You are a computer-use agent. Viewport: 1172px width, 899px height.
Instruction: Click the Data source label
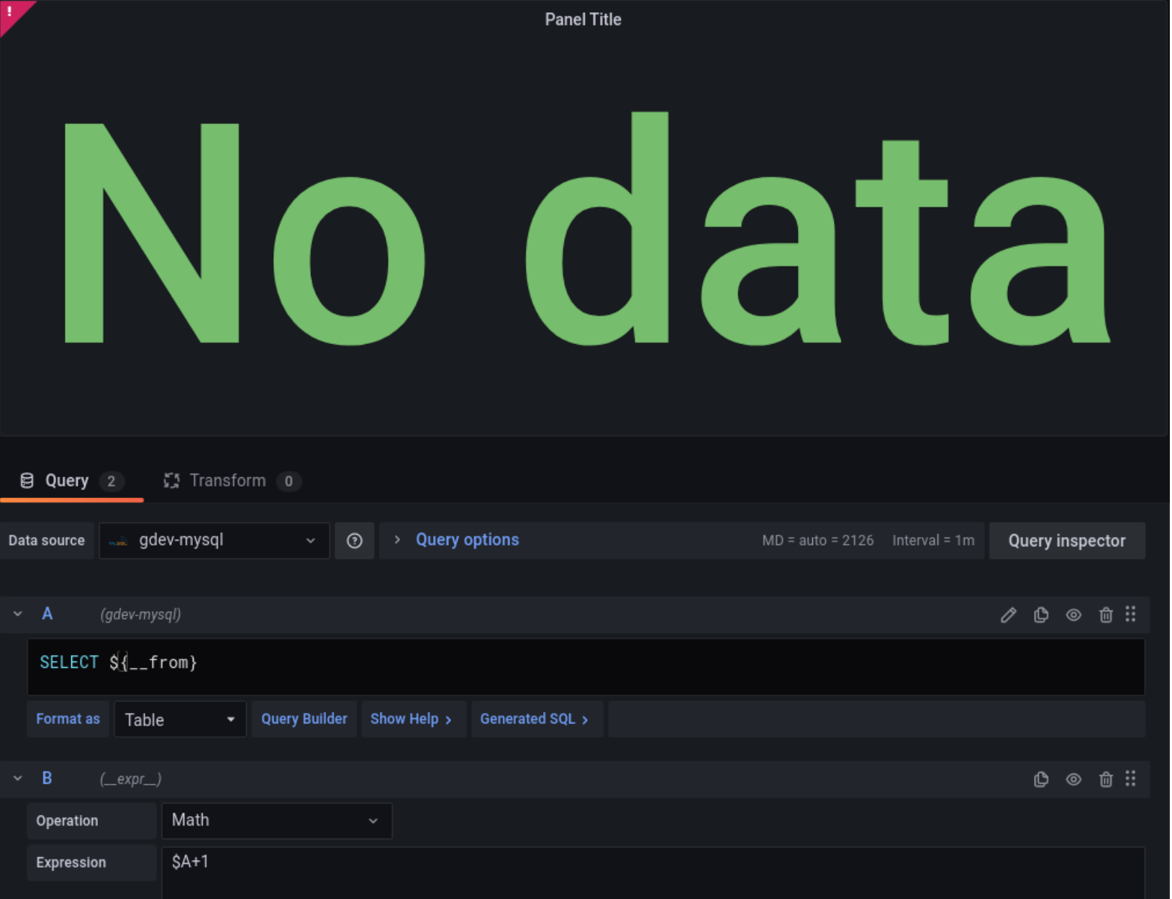click(x=47, y=541)
